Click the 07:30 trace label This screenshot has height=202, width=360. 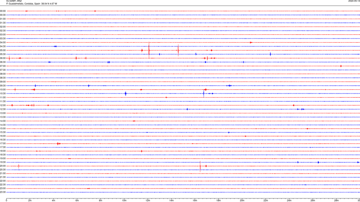(x=3, y=70)
